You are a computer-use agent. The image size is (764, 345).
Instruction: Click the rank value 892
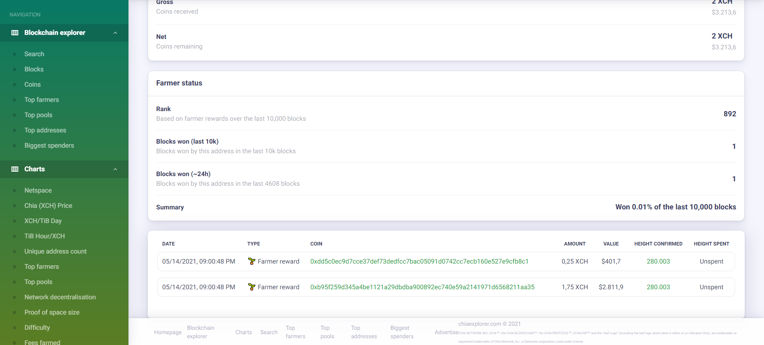730,114
